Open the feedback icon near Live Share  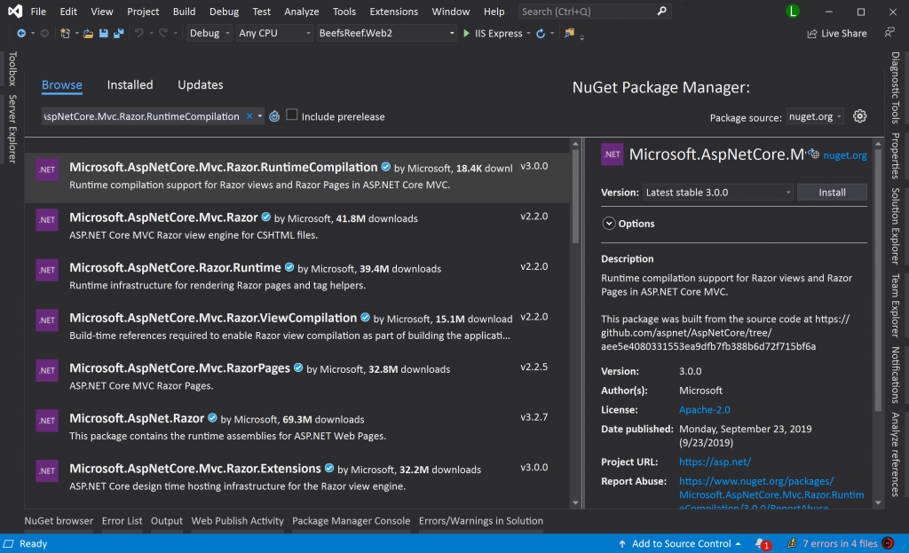(889, 33)
